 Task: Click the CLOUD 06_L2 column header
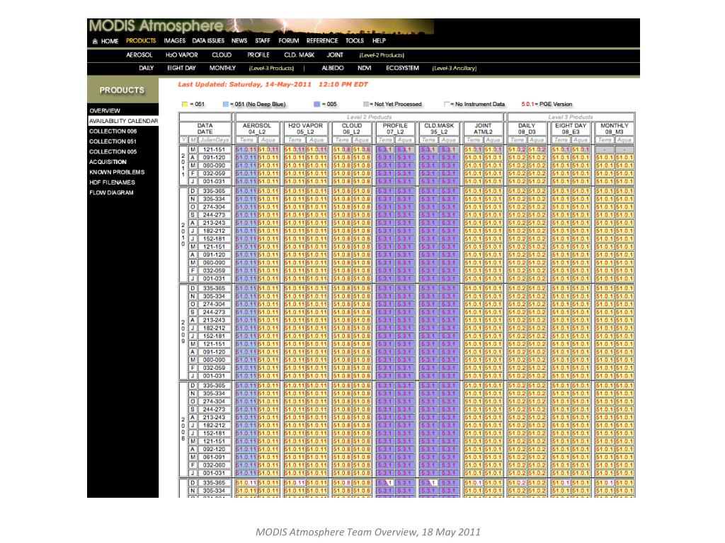point(351,129)
